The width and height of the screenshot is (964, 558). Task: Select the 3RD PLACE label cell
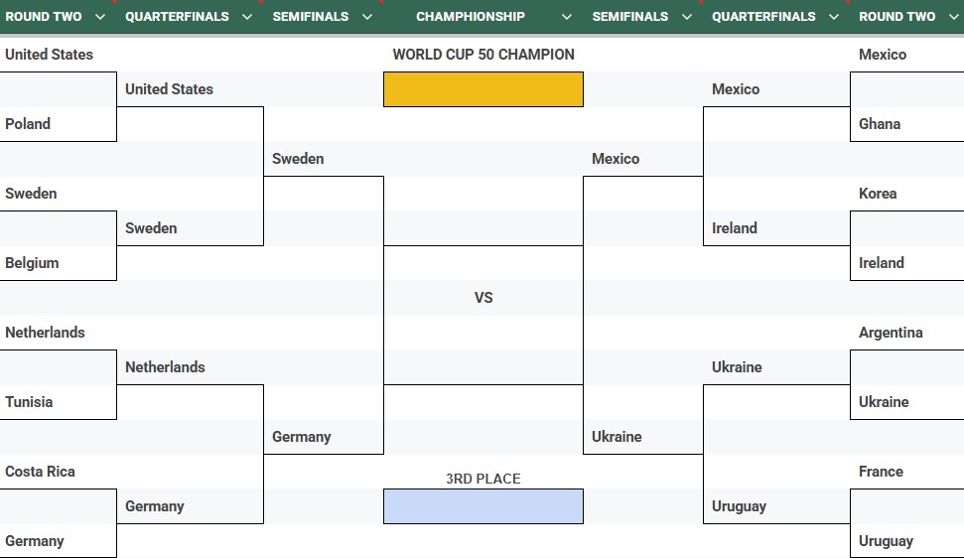pyautogui.click(x=483, y=479)
